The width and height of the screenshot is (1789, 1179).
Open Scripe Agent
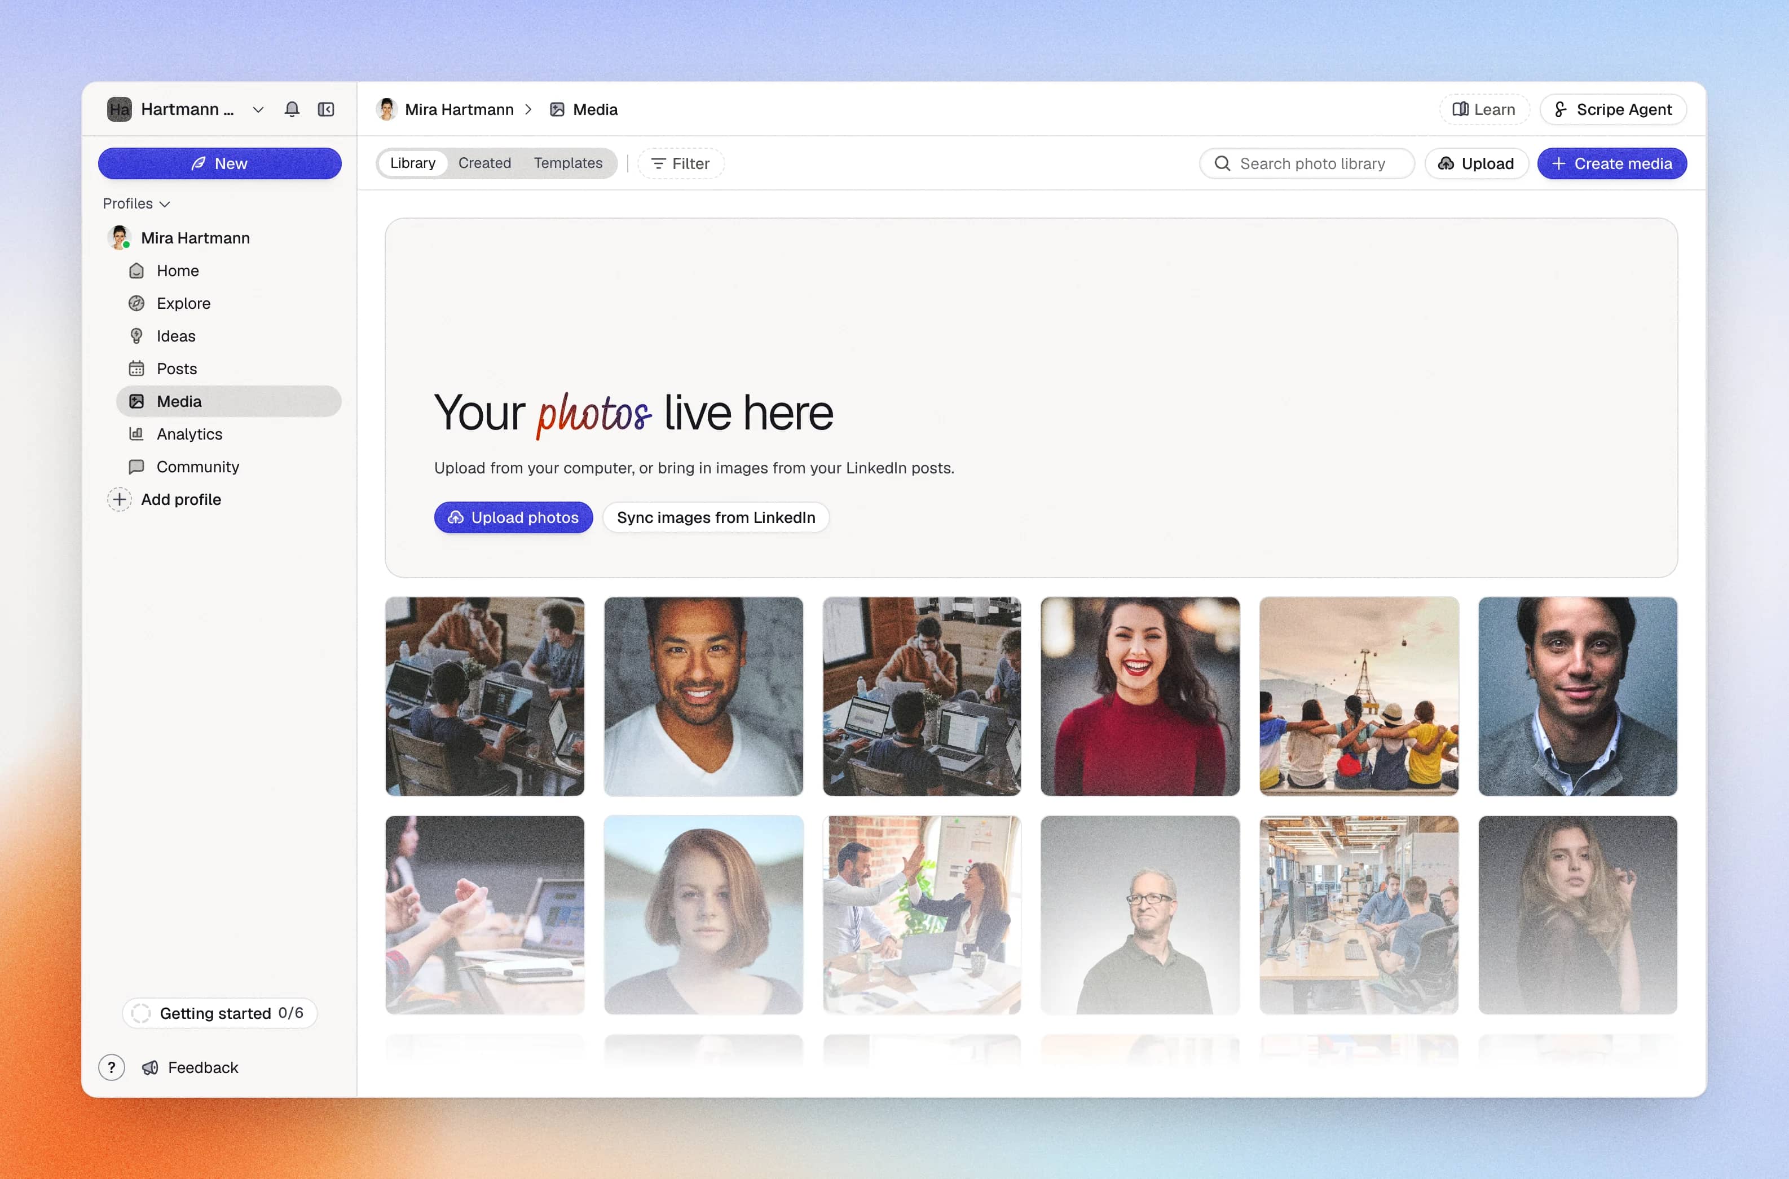(x=1612, y=109)
